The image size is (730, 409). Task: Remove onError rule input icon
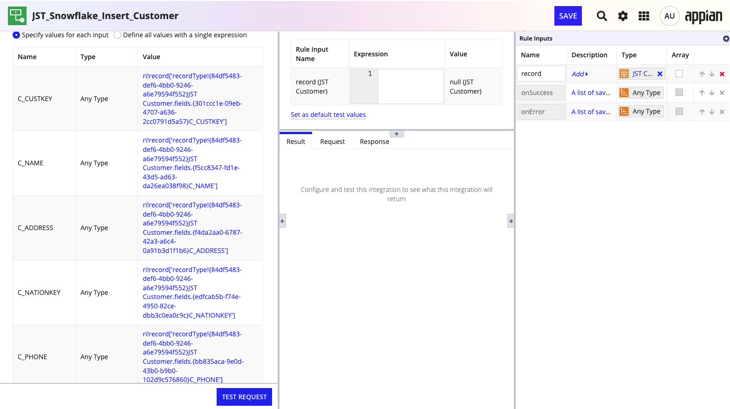722,112
